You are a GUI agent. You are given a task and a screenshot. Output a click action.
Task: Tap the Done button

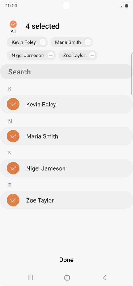tap(66, 260)
